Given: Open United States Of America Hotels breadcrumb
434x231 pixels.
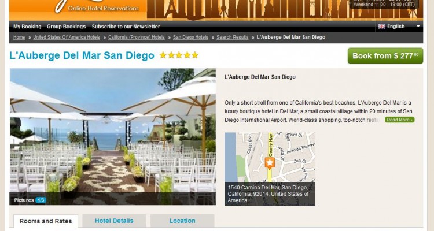Looking at the screenshot, I should pos(67,38).
